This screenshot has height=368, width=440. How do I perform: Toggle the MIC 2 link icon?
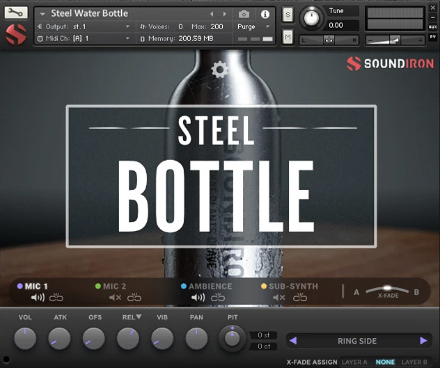(x=134, y=297)
